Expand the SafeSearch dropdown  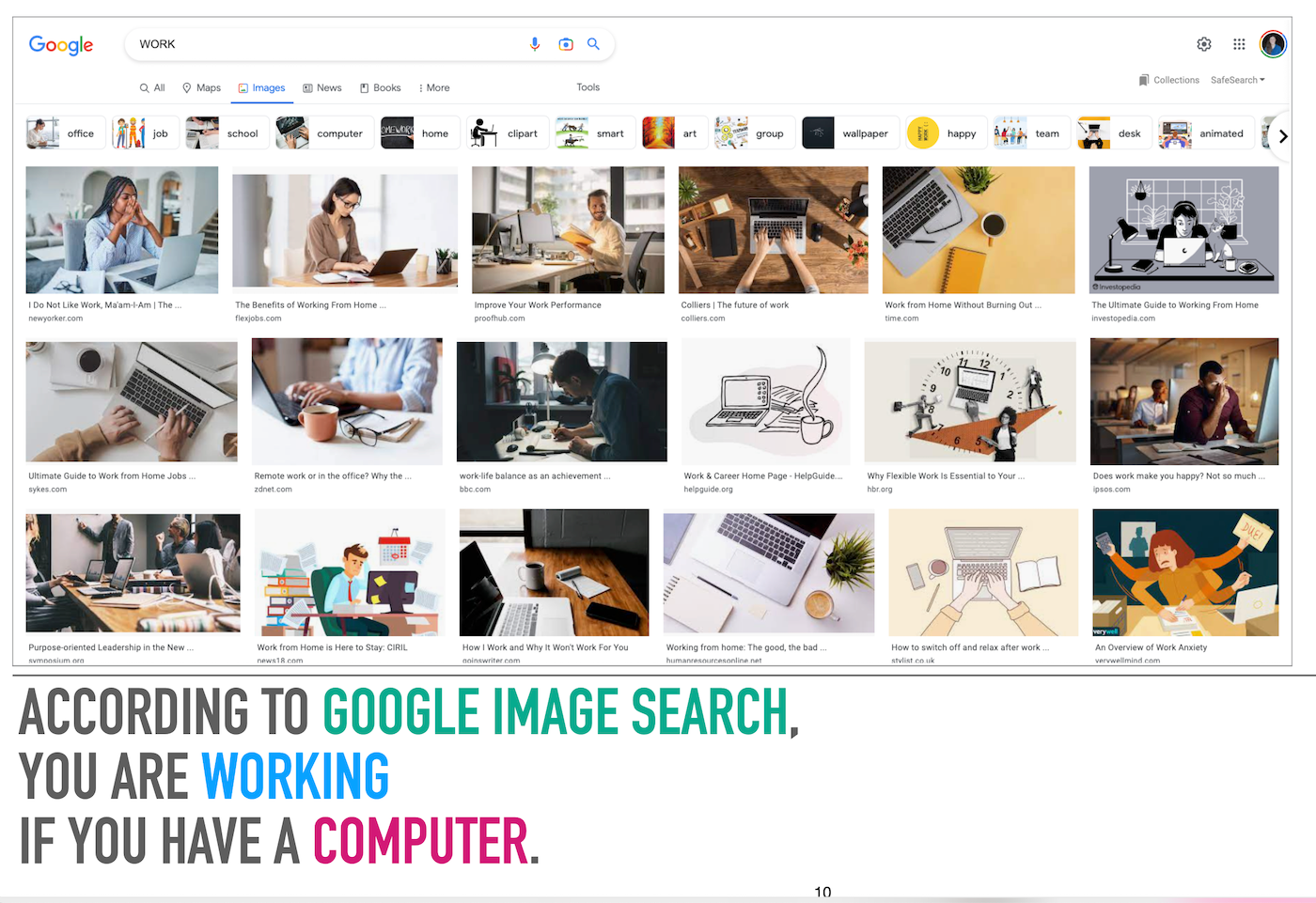tap(1238, 80)
